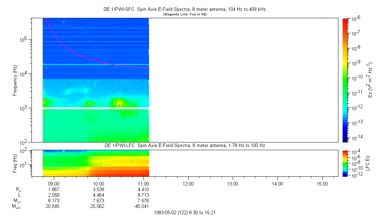
Task: Click the Magenta Line legend subtitle
Action: pos(185,14)
